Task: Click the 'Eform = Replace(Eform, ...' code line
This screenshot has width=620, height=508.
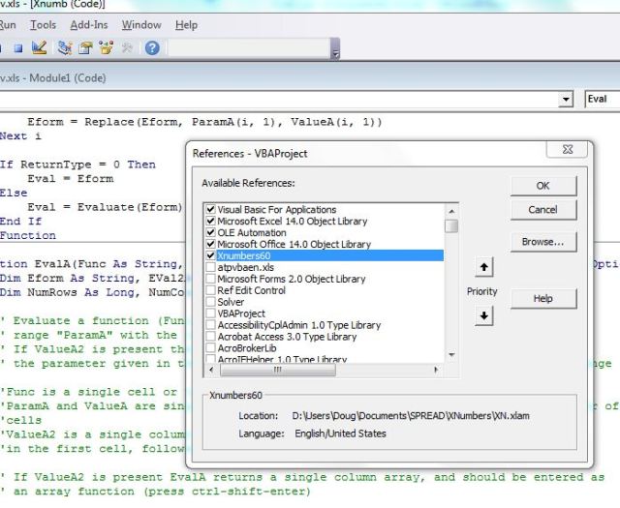Action: pos(204,122)
